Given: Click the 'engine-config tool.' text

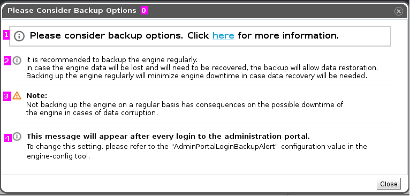Looking at the screenshot, I should tap(58, 156).
